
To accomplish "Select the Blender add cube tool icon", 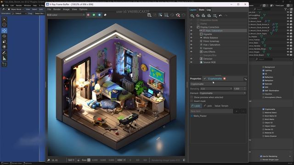I will pos(4,64).
